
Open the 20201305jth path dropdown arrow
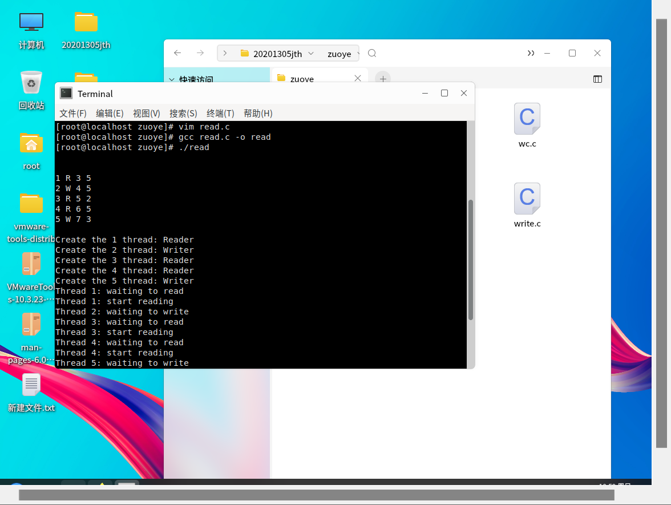coord(311,54)
